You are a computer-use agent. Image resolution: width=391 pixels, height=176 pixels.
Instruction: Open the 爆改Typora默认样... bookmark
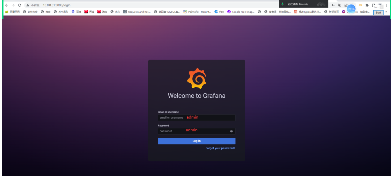pyautogui.click(x=308, y=12)
